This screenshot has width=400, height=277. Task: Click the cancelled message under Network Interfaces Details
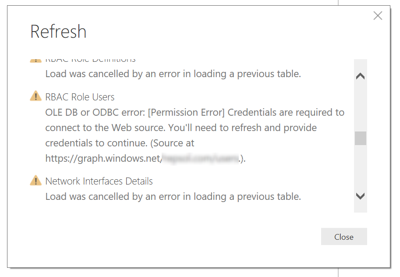point(173,196)
